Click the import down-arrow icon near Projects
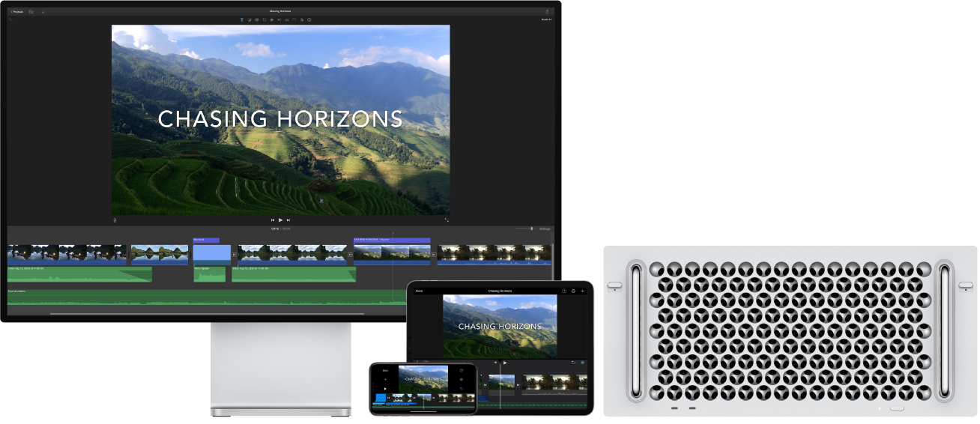Image resolution: width=980 pixels, height=424 pixels. (43, 12)
